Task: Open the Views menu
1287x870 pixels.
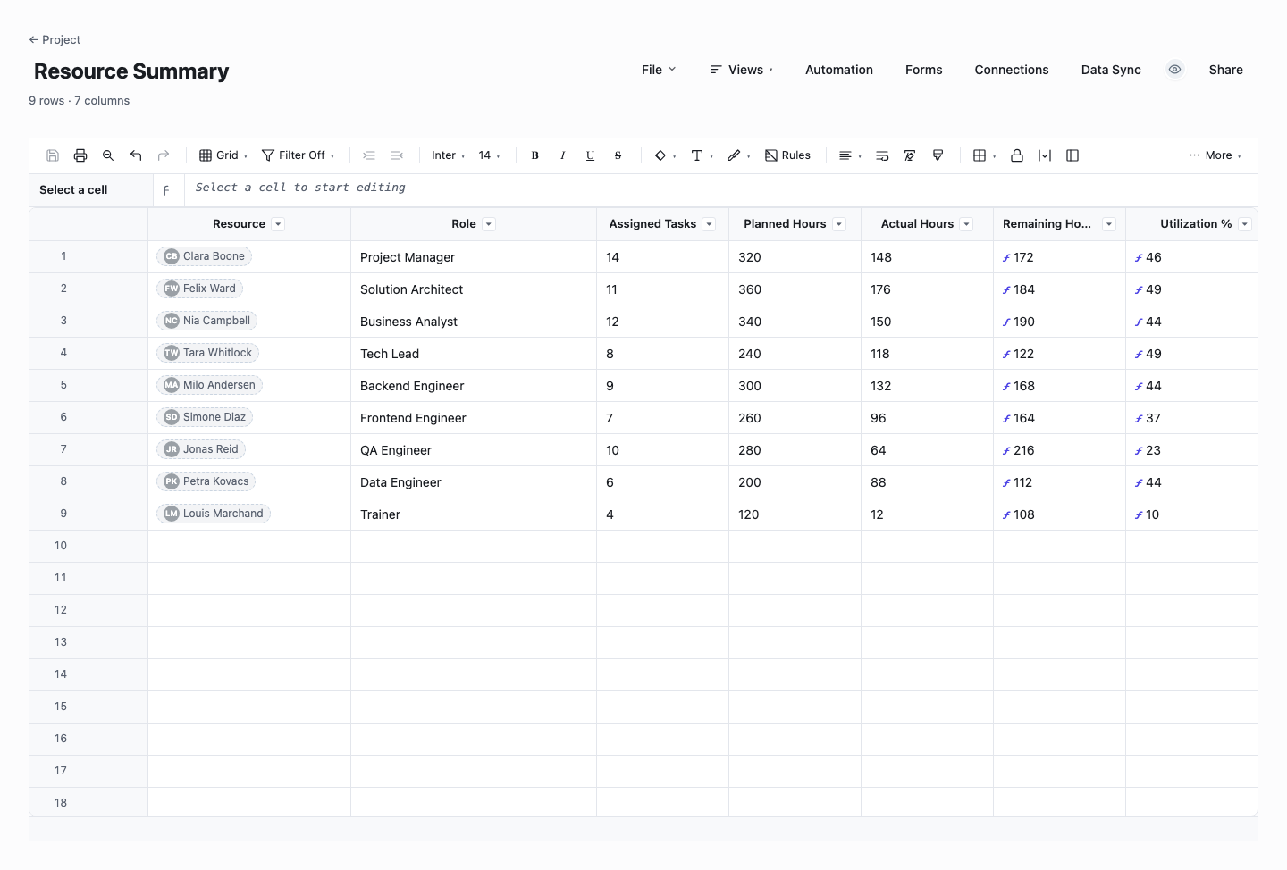Action: pos(741,70)
